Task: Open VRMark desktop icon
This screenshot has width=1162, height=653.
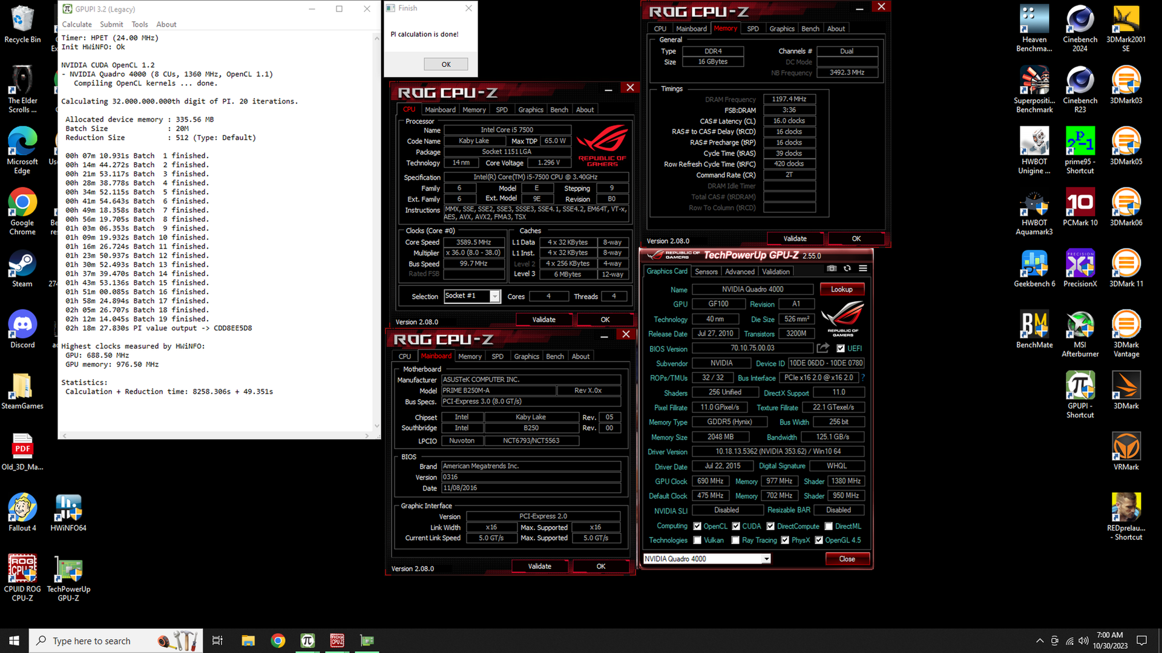Action: point(1126,452)
